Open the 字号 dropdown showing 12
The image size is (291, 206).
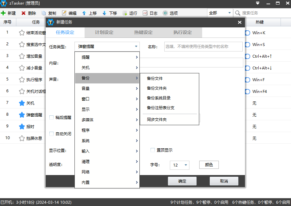[179, 165]
